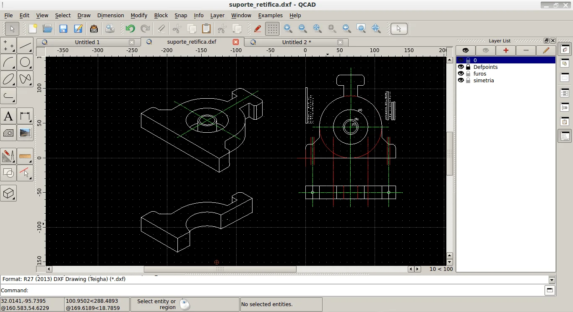The image size is (573, 312).
Task: Click the Save As icon
Action: (78, 29)
